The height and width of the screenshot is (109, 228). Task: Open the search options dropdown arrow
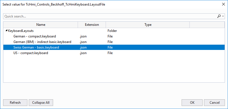coord(223,16)
